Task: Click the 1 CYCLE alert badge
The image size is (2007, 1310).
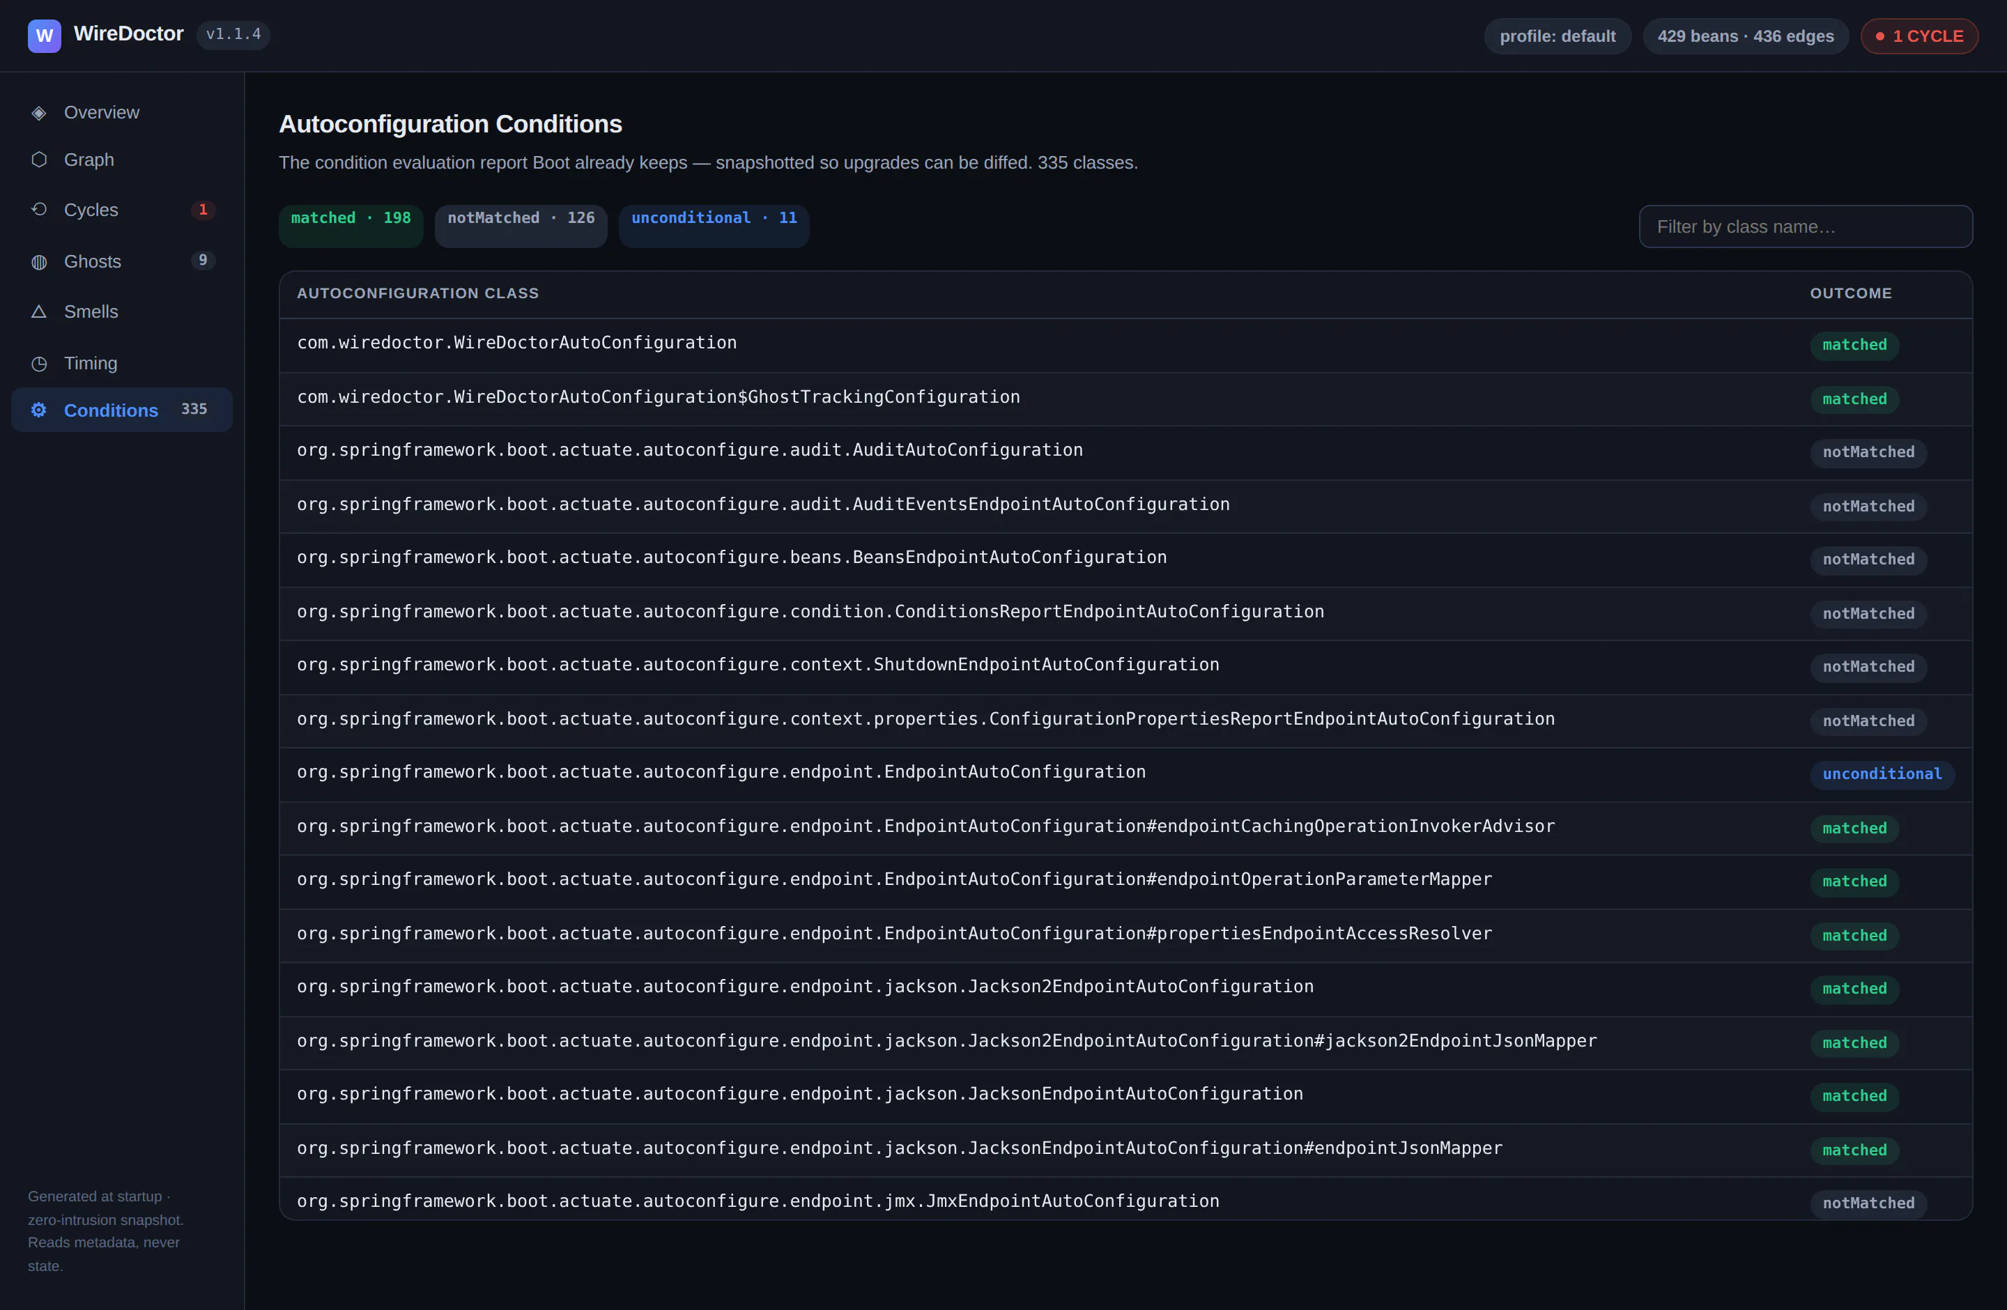Action: pos(1919,36)
